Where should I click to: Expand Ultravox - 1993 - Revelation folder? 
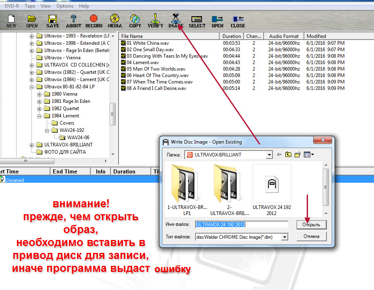pyautogui.click(x=31, y=36)
